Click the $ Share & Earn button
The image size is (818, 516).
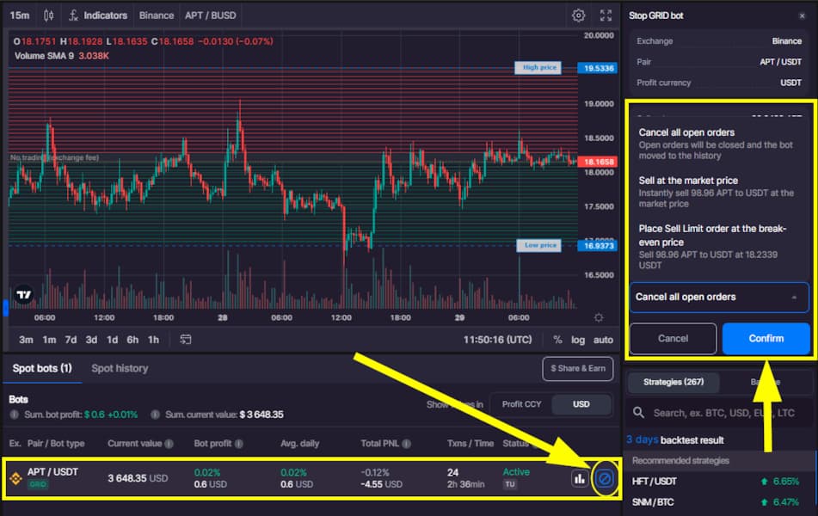(577, 368)
